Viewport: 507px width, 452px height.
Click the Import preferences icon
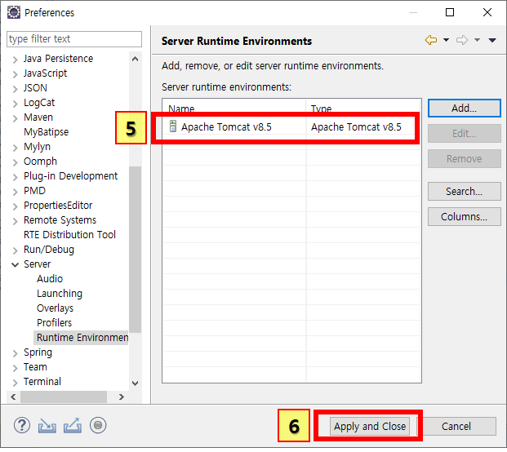47,426
